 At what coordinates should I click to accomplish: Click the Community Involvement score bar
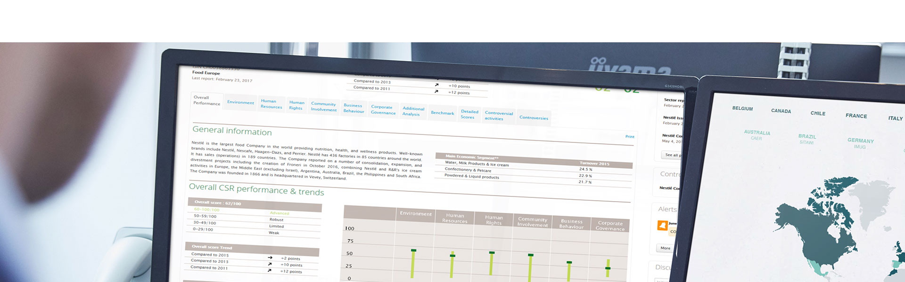click(530, 267)
